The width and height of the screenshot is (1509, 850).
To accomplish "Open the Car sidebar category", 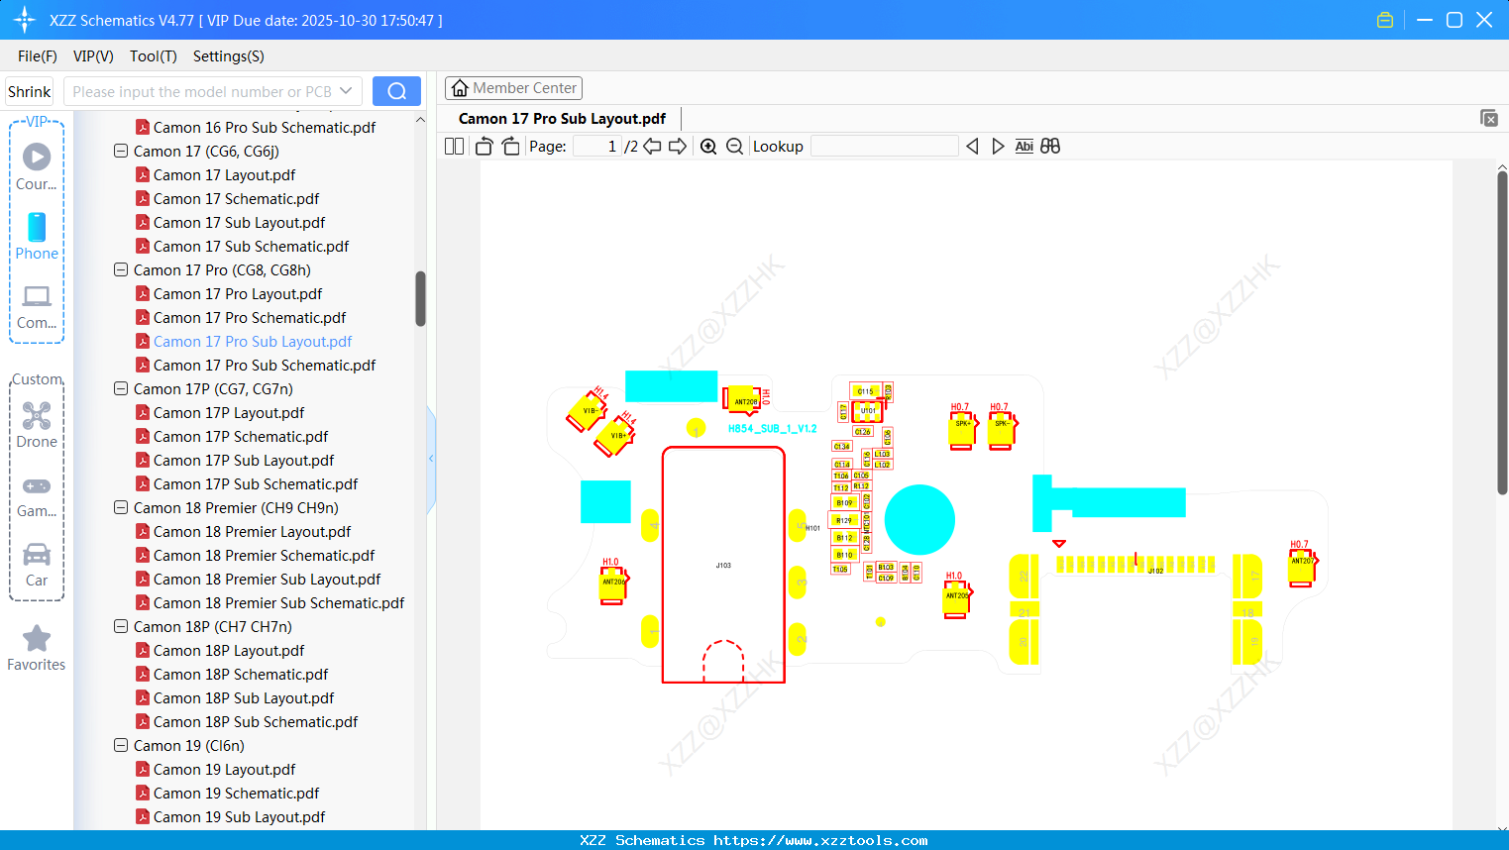I will coord(37,566).
